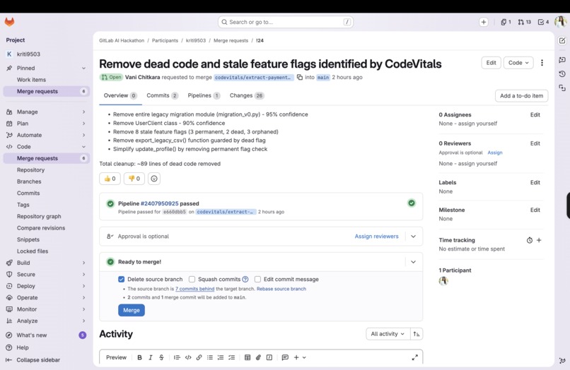Image resolution: width=570 pixels, height=370 pixels.
Task: Expand the Manage sidebar menu
Action: click(x=46, y=112)
